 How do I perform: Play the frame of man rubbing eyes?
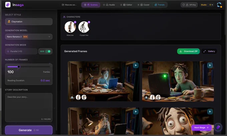pos(136,112)
